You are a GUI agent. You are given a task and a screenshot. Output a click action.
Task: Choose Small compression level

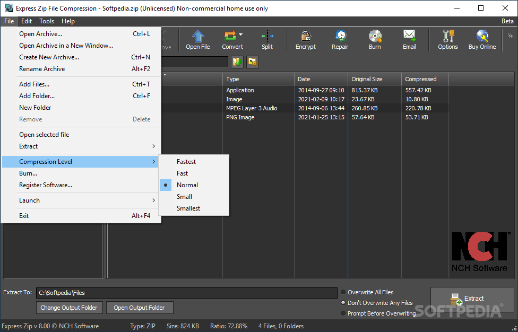tap(194, 197)
